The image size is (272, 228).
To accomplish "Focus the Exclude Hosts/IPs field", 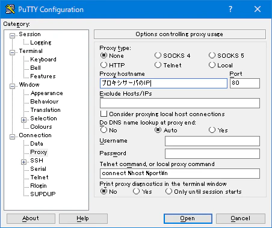I will [x=180, y=103].
